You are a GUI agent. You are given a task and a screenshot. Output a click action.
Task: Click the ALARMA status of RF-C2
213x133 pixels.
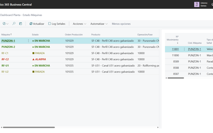pos(39,59)
